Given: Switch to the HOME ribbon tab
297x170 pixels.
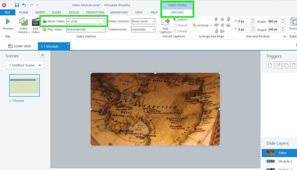Looking at the screenshot, I should point(23,12).
